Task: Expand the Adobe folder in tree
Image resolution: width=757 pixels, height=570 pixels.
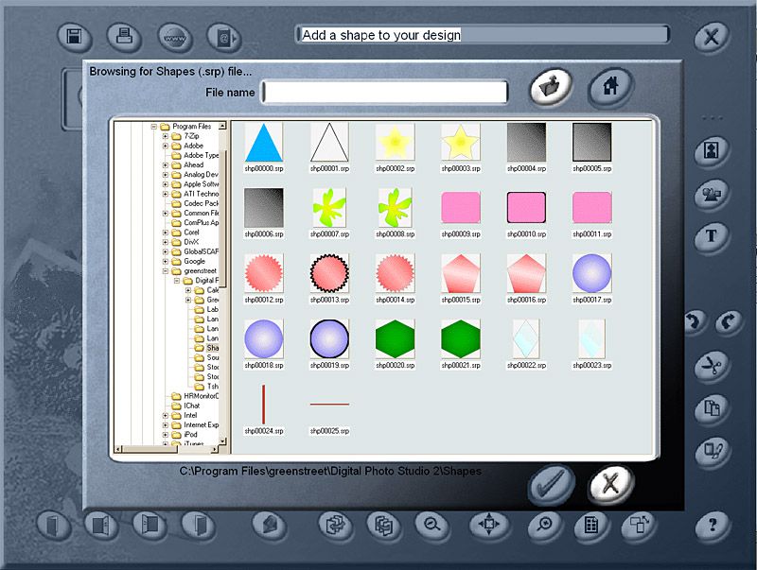Action: coord(165,147)
